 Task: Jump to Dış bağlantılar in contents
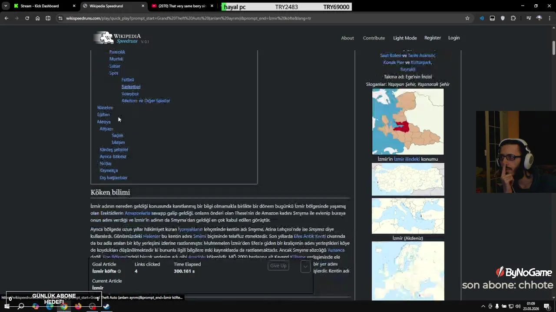(x=113, y=178)
